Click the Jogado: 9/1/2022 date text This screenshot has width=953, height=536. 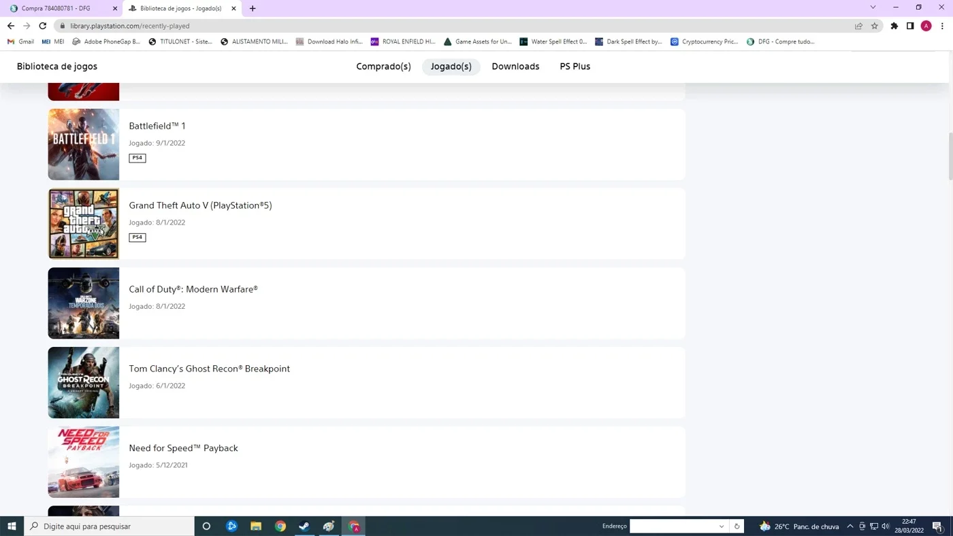(x=157, y=143)
